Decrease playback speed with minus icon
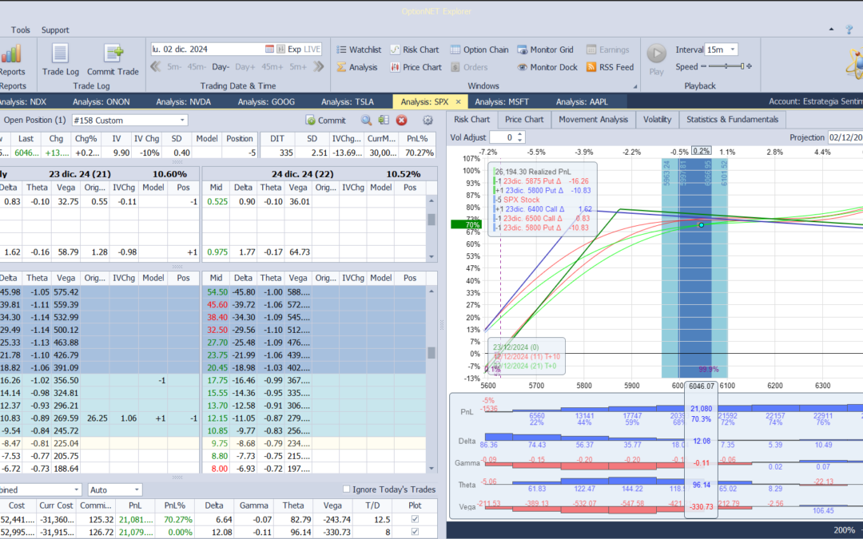 tap(703, 66)
